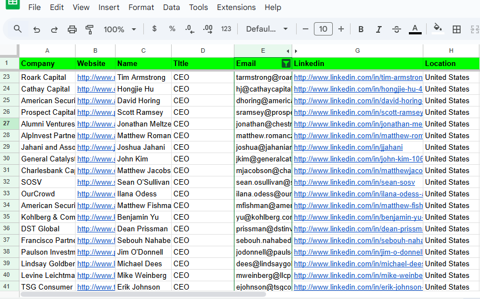This screenshot has width=480, height=299.
Task: Open Joshua Jahani's LinkedIn link
Action: click(348, 148)
